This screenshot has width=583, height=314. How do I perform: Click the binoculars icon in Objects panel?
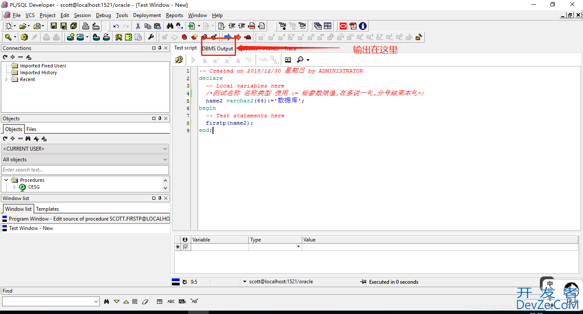tap(28, 139)
